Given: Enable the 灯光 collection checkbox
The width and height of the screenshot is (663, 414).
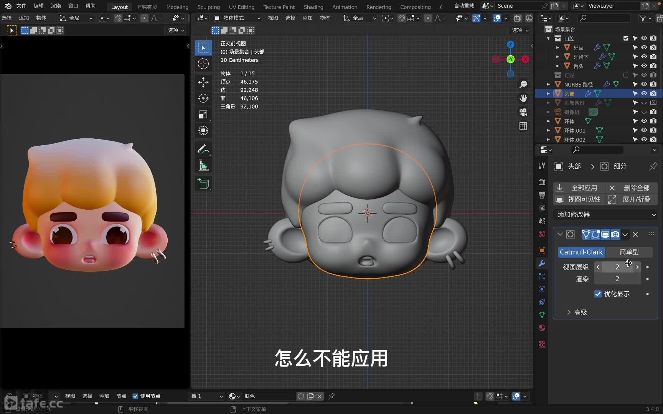Looking at the screenshot, I should (x=626, y=75).
